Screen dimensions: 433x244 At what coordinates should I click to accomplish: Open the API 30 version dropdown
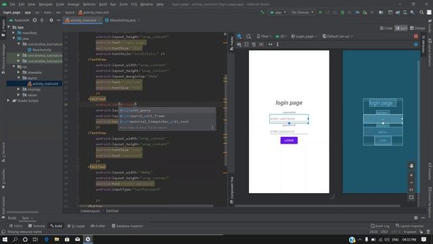click(x=281, y=36)
